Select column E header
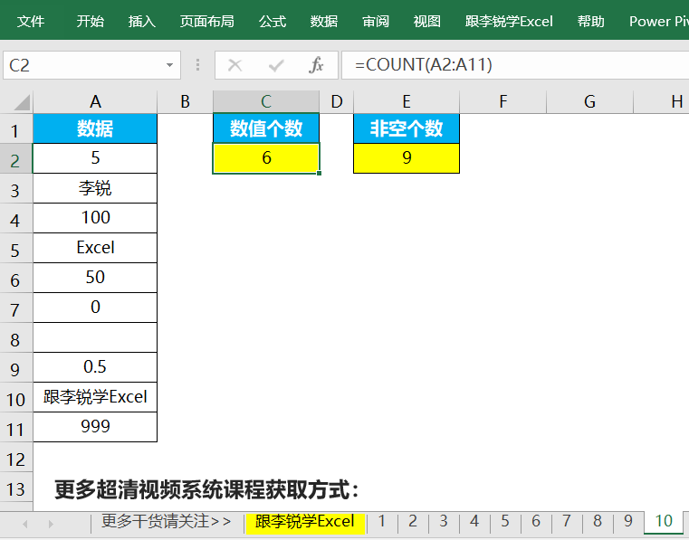This screenshot has width=689, height=540. tap(407, 102)
